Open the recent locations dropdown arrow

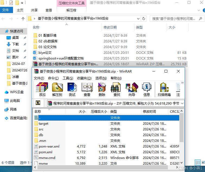pos(17,19)
